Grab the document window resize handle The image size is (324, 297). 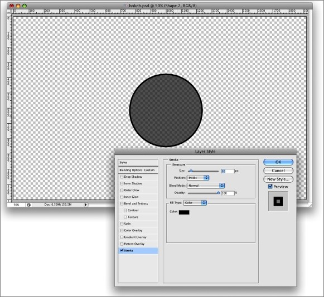tap(310, 205)
